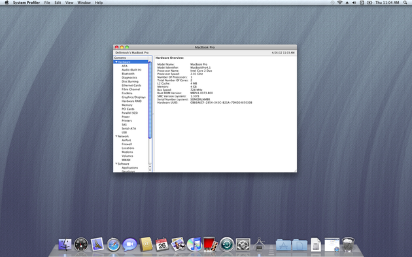Open Finder from the dock

click(x=65, y=245)
